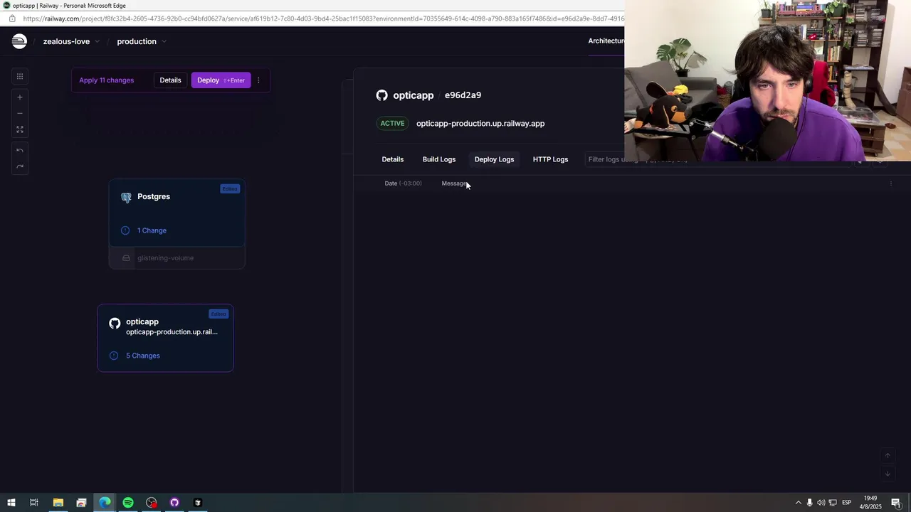Zoom in the canvas with plus icon
911x512 pixels.
pyautogui.click(x=20, y=97)
